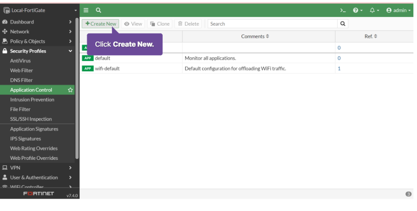
Task: Expand the VPN menu
Action: [x=37, y=168]
